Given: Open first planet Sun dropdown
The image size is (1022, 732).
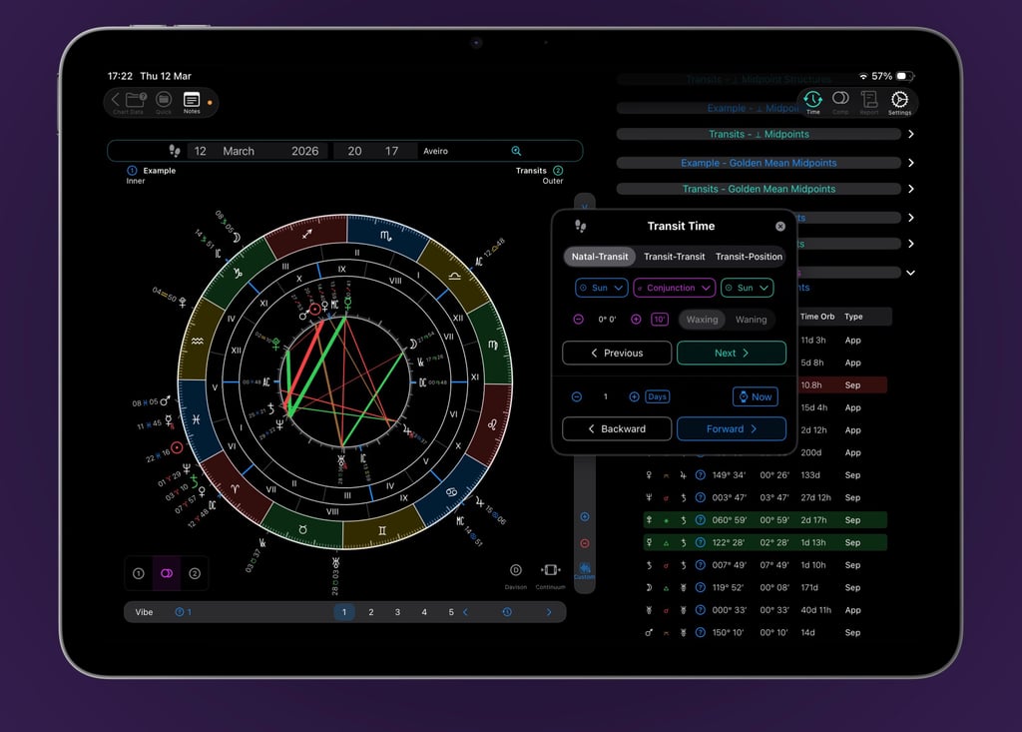Looking at the screenshot, I should click(x=602, y=288).
